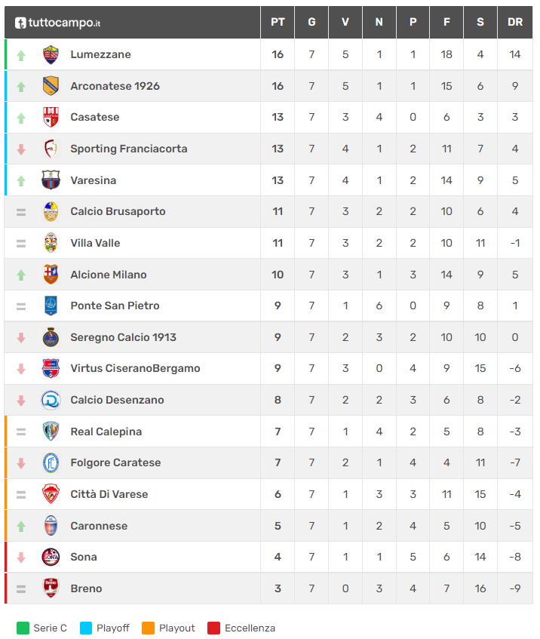
Task: Click the Breno team badge
Action: click(x=51, y=588)
